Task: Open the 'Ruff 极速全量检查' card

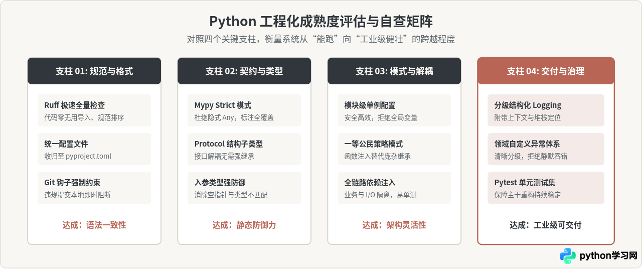Action: click(x=94, y=110)
